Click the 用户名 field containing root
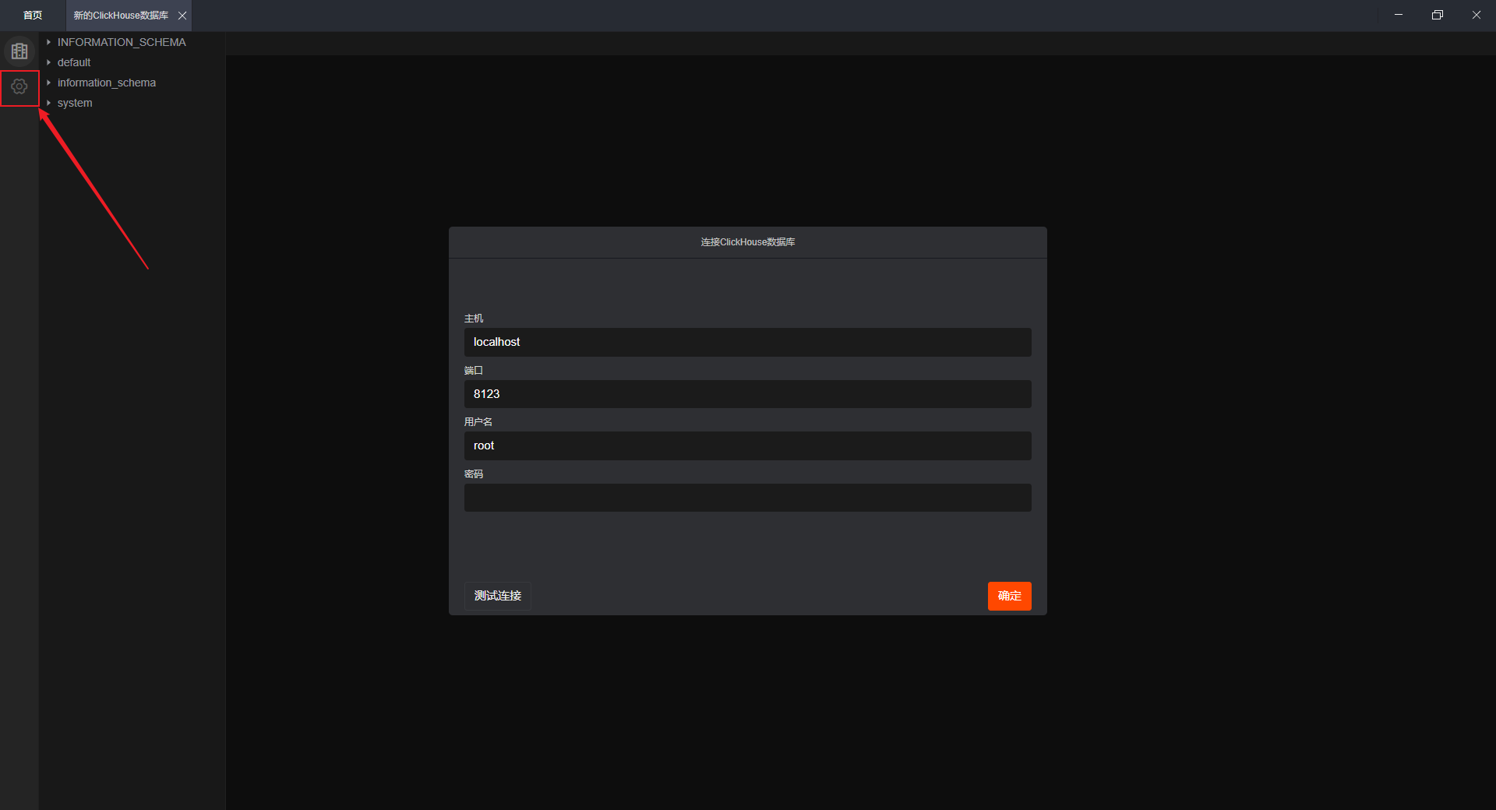This screenshot has width=1496, height=810. 748,445
